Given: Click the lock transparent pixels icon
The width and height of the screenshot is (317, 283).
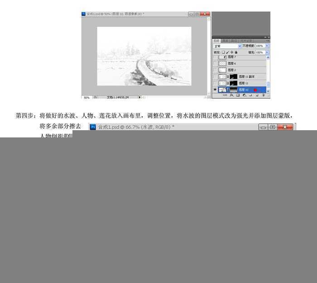Looking at the screenshot, I should (223, 52).
